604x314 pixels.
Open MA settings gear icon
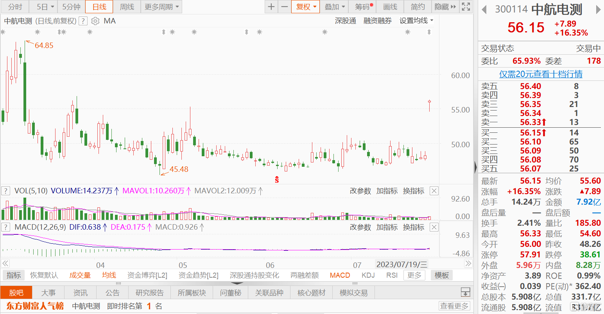(95, 21)
